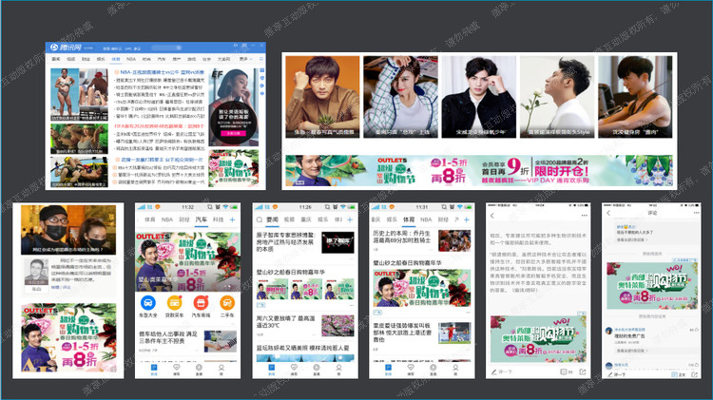
Task: Tap the share icon in the 评论 phone bottom bar
Action: pos(694,374)
